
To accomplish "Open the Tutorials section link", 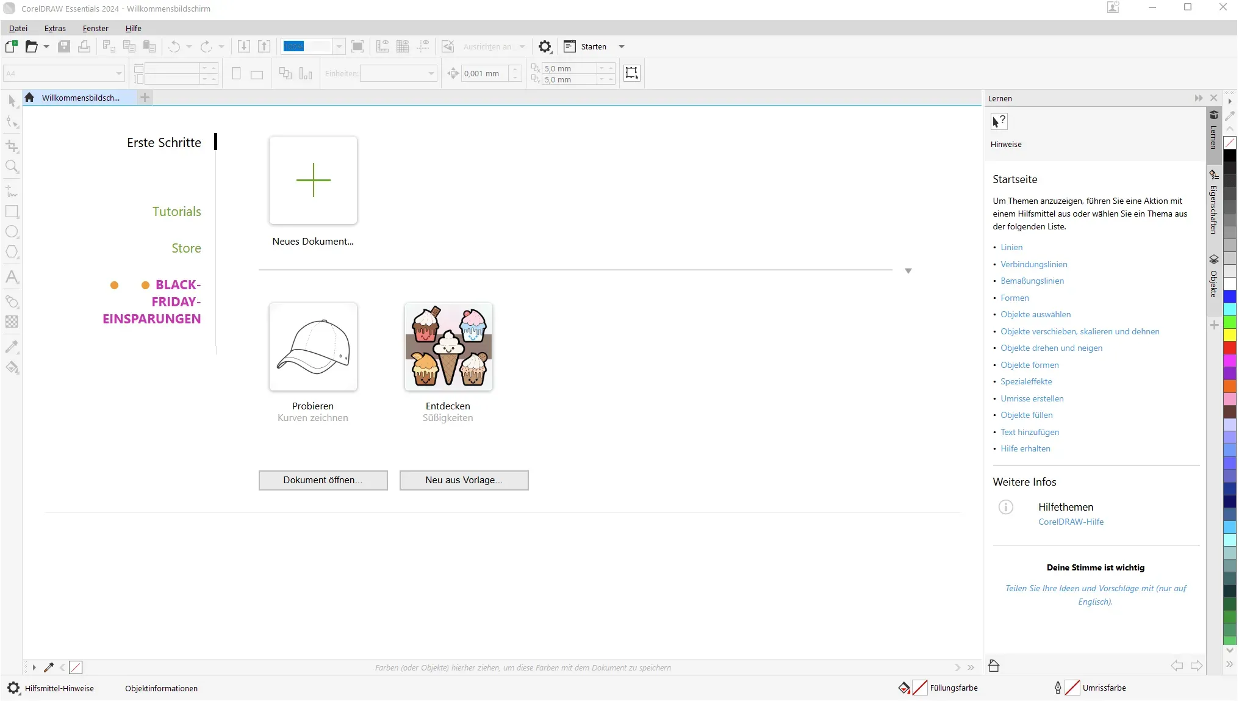I will pyautogui.click(x=177, y=212).
